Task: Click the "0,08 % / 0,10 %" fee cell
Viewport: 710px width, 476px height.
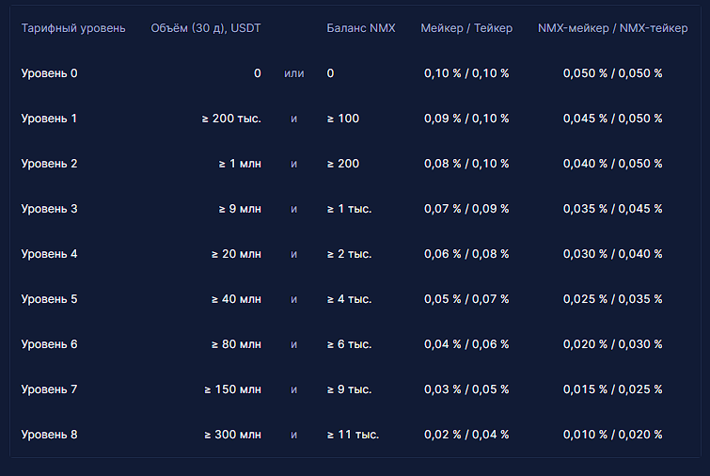Action: click(466, 164)
